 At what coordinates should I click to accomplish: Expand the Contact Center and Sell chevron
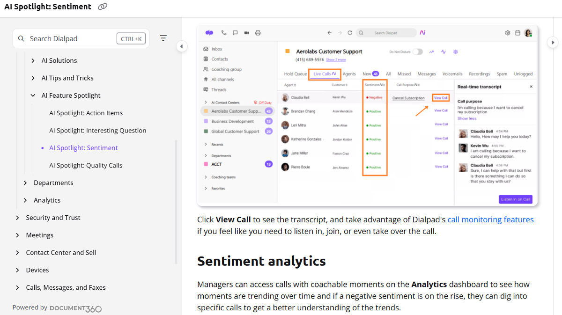[17, 253]
